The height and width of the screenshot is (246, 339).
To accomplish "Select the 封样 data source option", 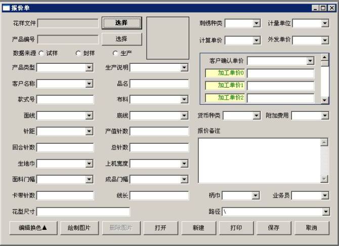I will [78, 53].
